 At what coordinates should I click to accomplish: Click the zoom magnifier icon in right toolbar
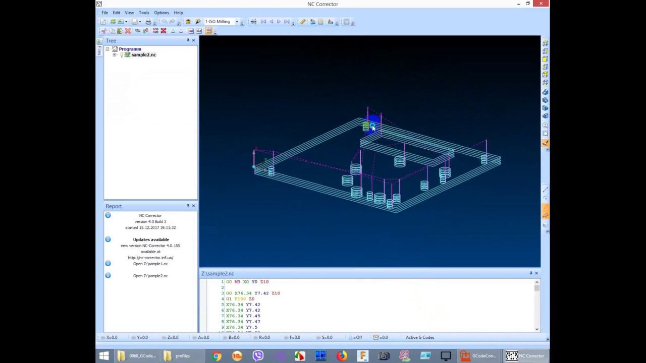[545, 125]
